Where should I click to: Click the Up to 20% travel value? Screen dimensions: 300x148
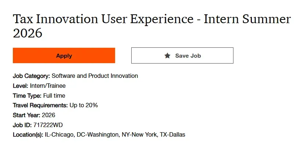click(83, 105)
